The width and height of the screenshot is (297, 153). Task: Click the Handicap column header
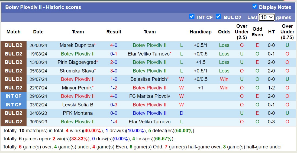[x=201, y=32]
